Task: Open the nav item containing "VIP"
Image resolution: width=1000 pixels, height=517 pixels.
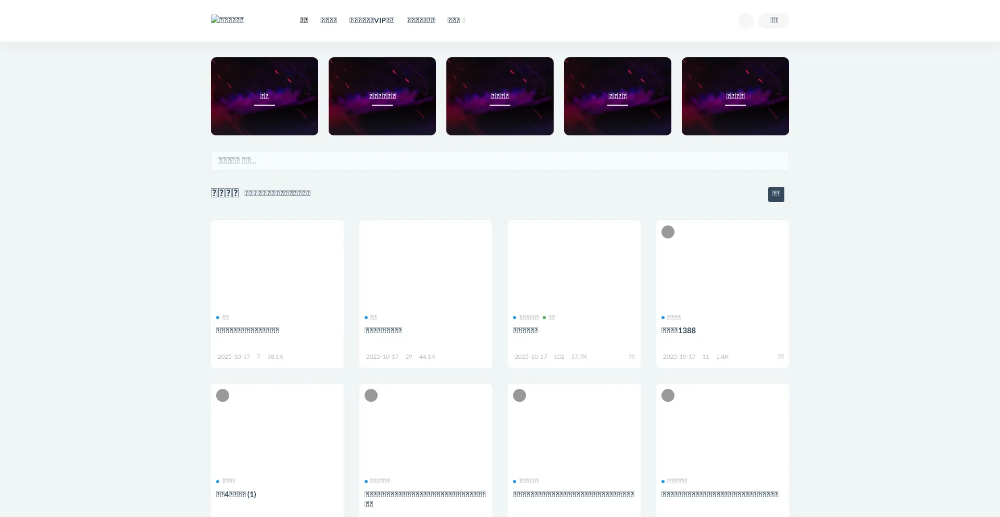Action: pyautogui.click(x=371, y=20)
